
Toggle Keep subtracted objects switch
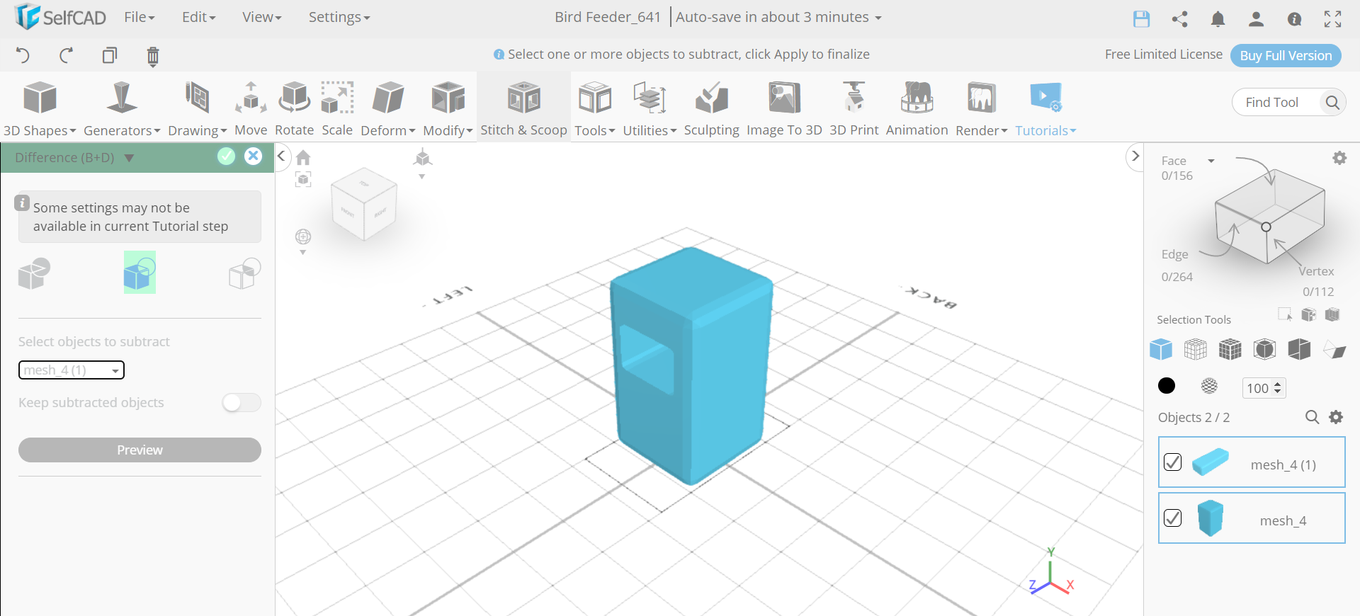[242, 403]
